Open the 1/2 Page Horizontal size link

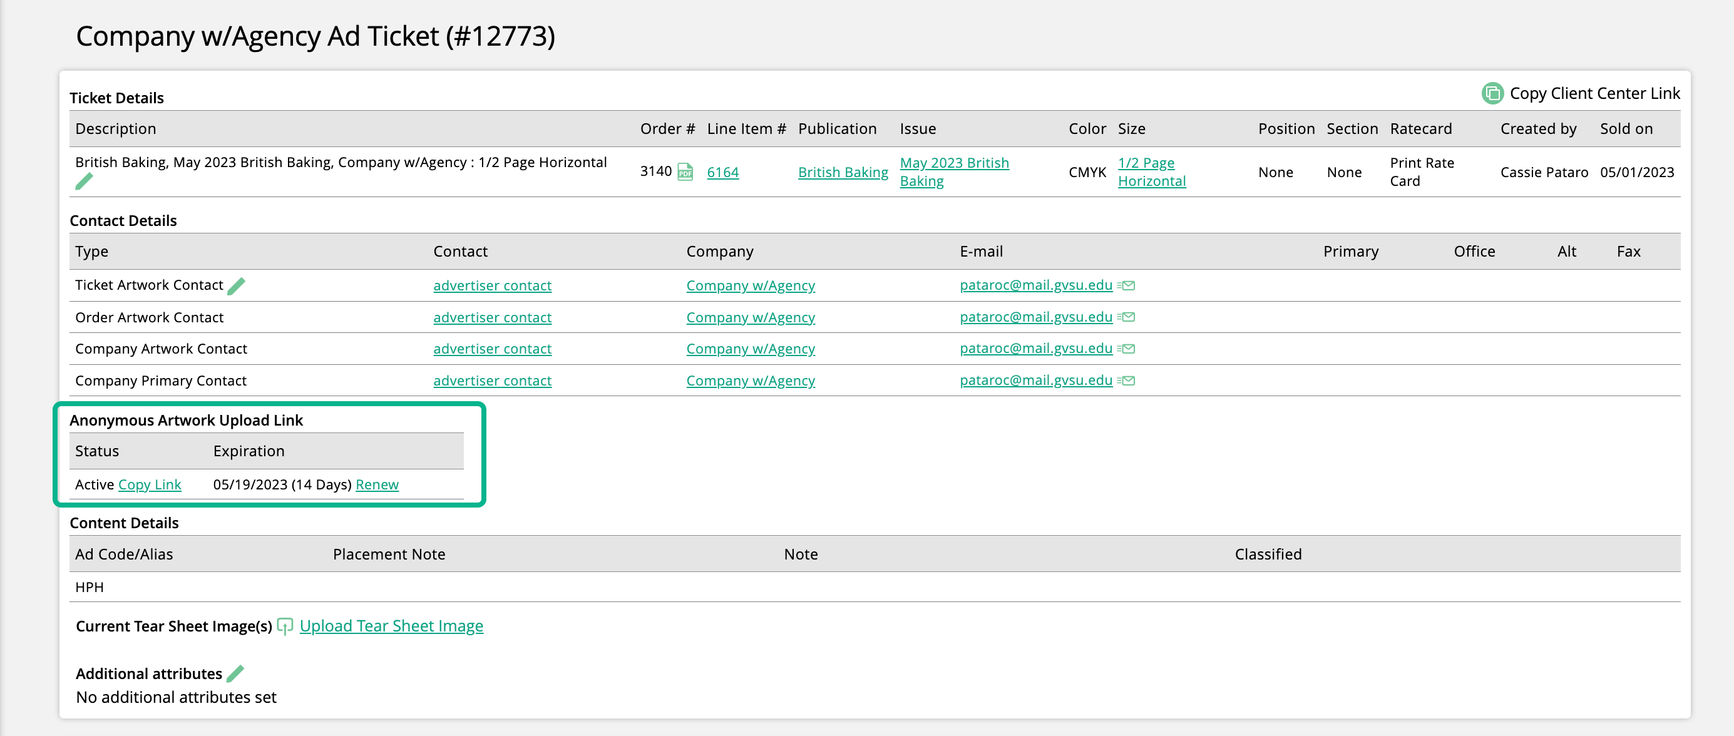coord(1151,171)
